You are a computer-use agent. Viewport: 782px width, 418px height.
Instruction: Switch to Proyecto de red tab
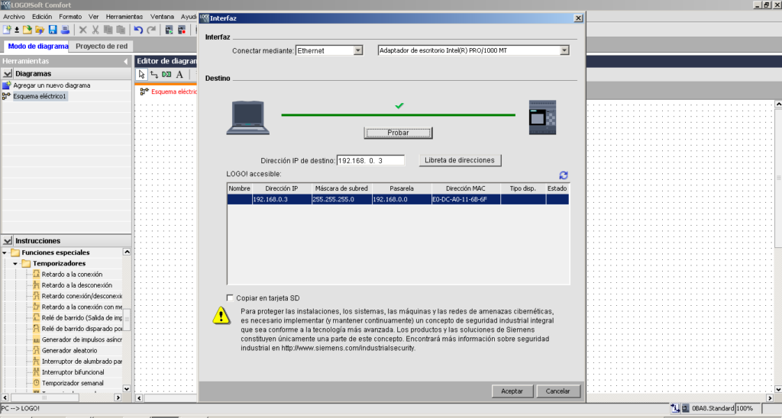tap(102, 46)
